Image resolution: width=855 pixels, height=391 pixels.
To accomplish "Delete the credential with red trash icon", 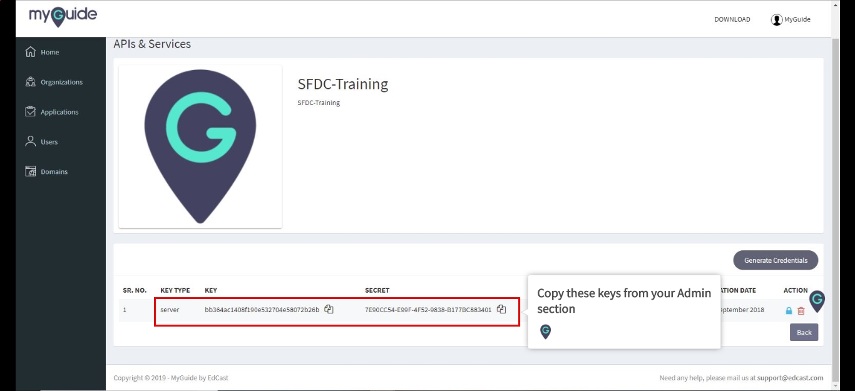I will 801,311.
